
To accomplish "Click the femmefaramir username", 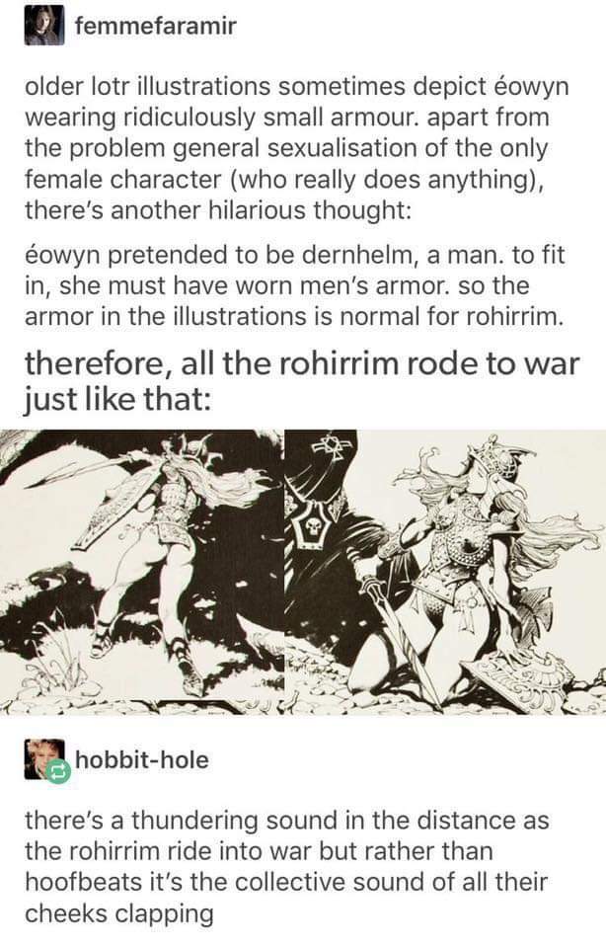I will 155,26.
